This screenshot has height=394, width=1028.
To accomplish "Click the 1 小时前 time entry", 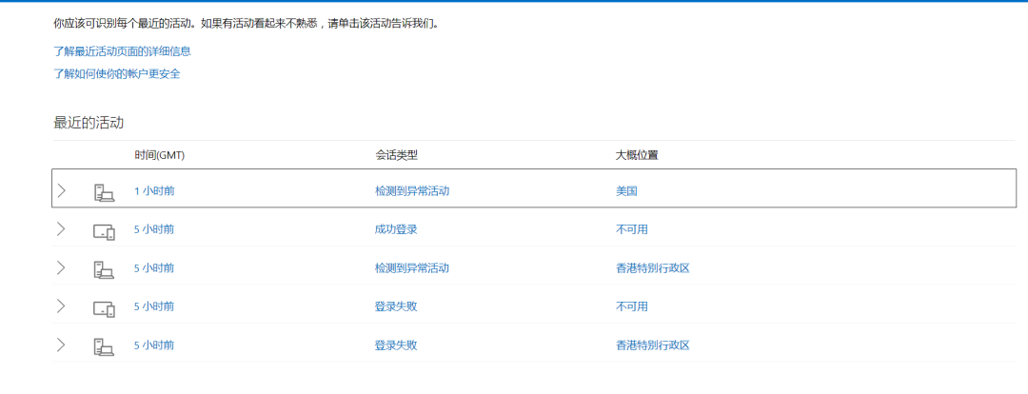I will (x=154, y=190).
